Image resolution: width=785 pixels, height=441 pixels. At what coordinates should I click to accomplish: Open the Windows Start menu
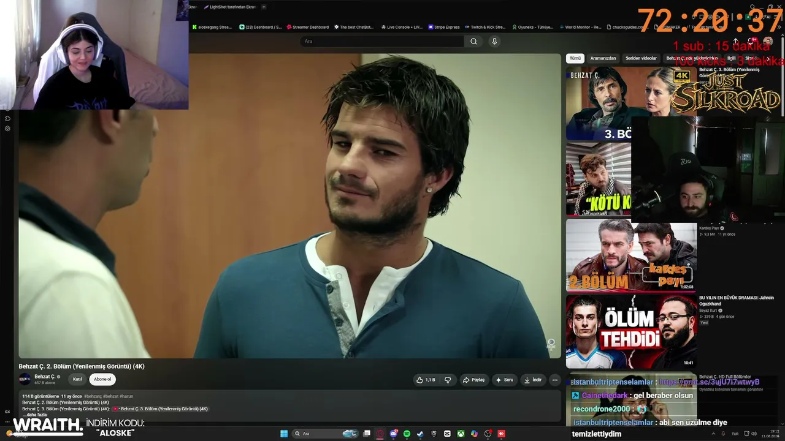point(284,434)
